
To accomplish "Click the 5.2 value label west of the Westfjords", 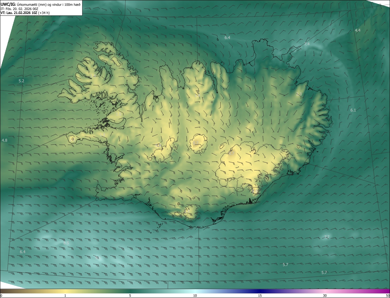I will click(x=21, y=81).
